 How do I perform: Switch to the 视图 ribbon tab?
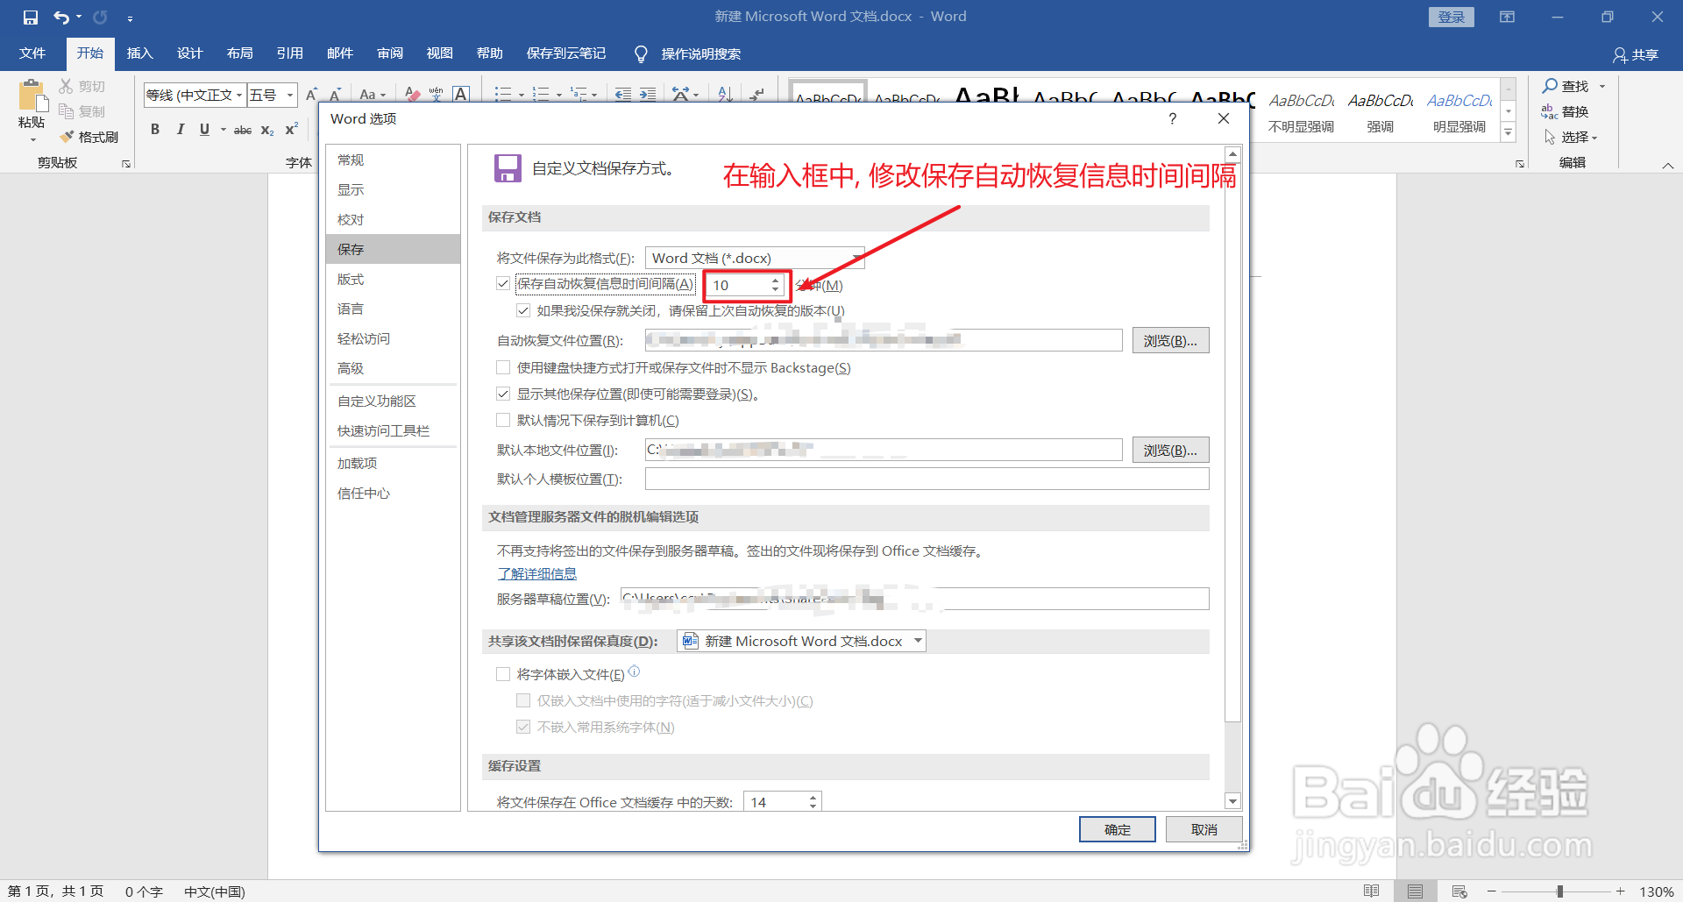point(440,53)
